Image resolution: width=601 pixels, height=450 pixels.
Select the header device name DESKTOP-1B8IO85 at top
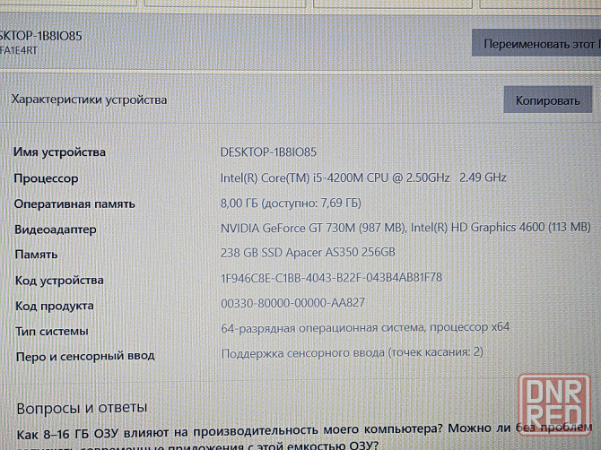tap(40, 36)
